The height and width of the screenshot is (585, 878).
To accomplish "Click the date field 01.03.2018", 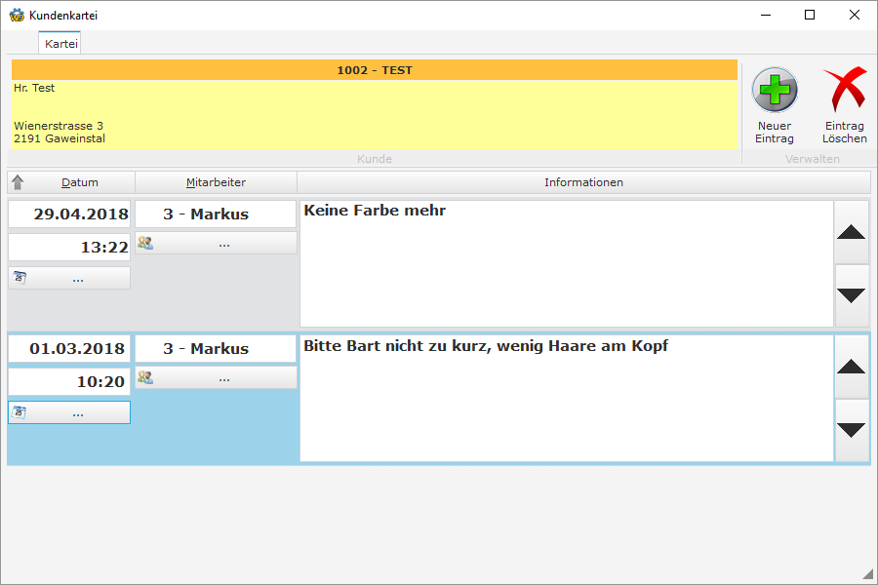I will click(69, 348).
